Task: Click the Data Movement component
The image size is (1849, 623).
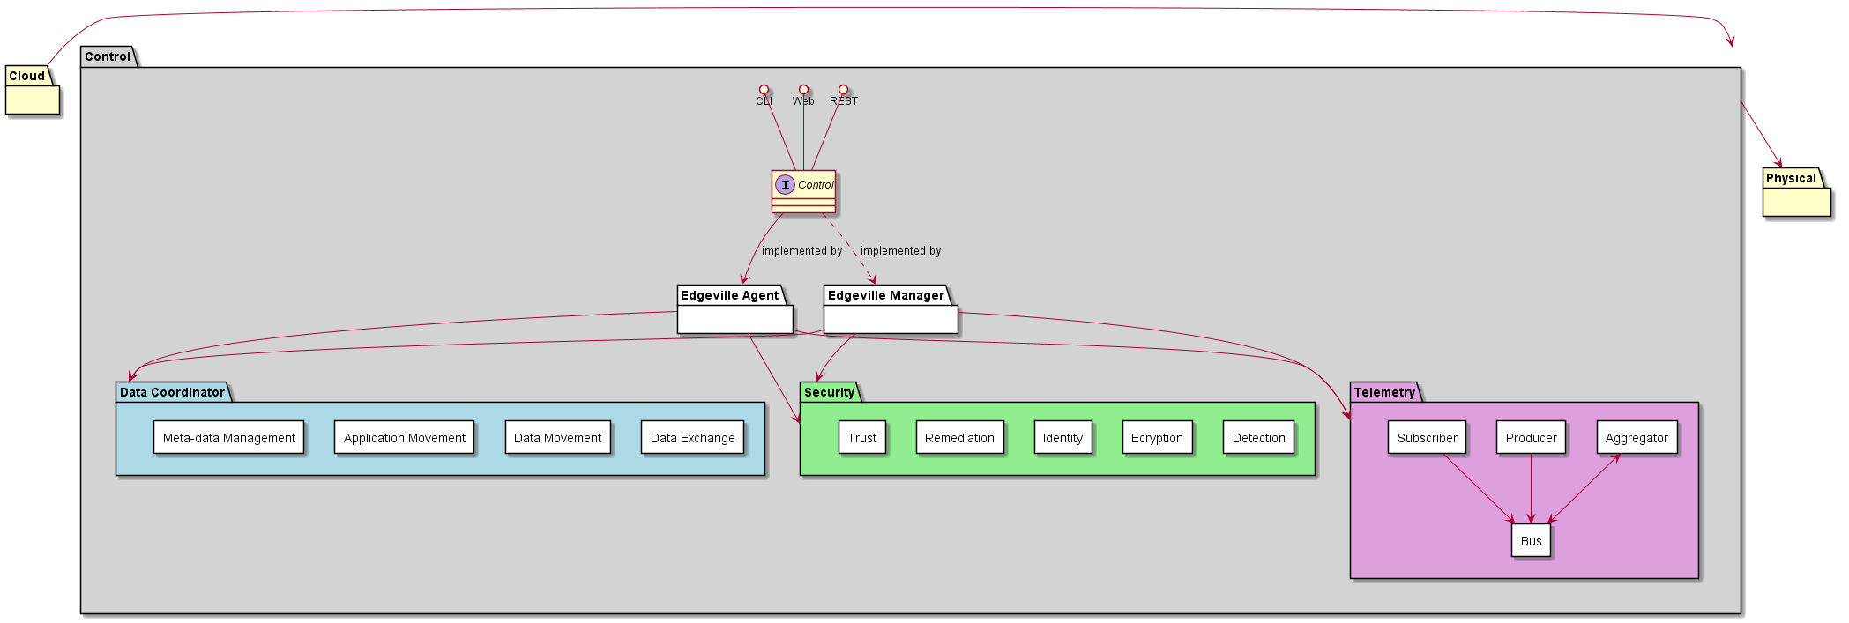Action: click(558, 438)
